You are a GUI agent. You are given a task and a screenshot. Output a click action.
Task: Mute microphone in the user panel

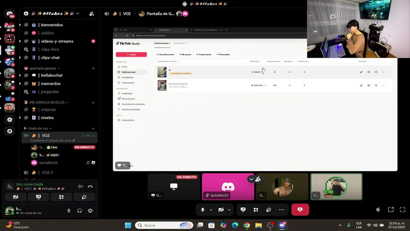(69, 211)
